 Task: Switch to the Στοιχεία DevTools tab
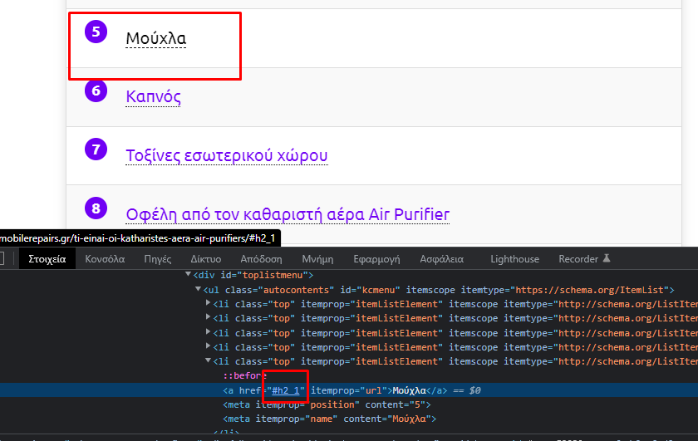pyautogui.click(x=47, y=259)
